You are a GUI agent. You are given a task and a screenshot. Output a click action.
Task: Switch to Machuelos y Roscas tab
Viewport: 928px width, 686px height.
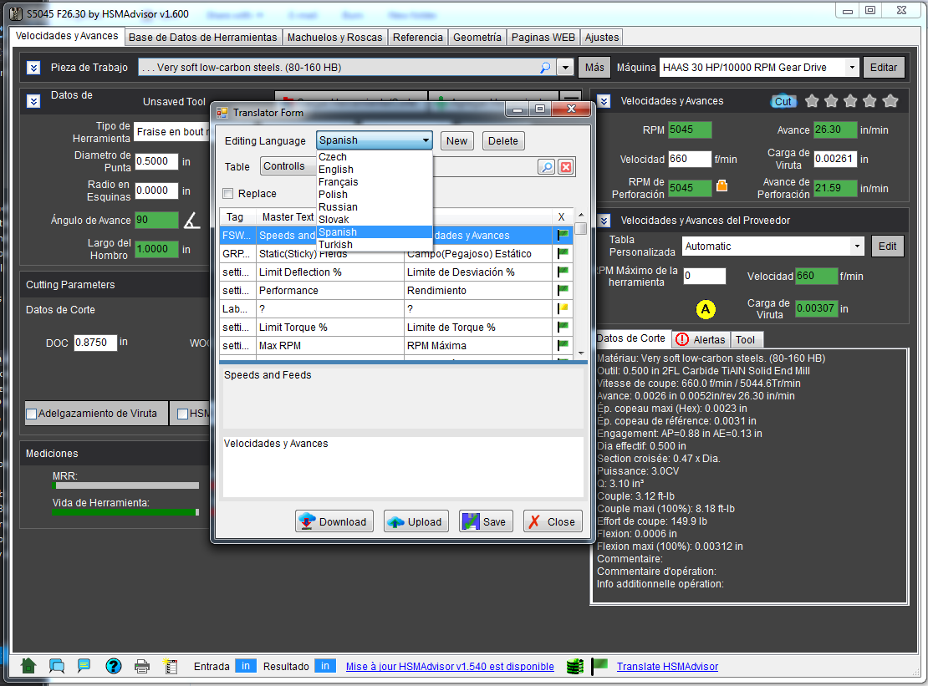(x=334, y=38)
